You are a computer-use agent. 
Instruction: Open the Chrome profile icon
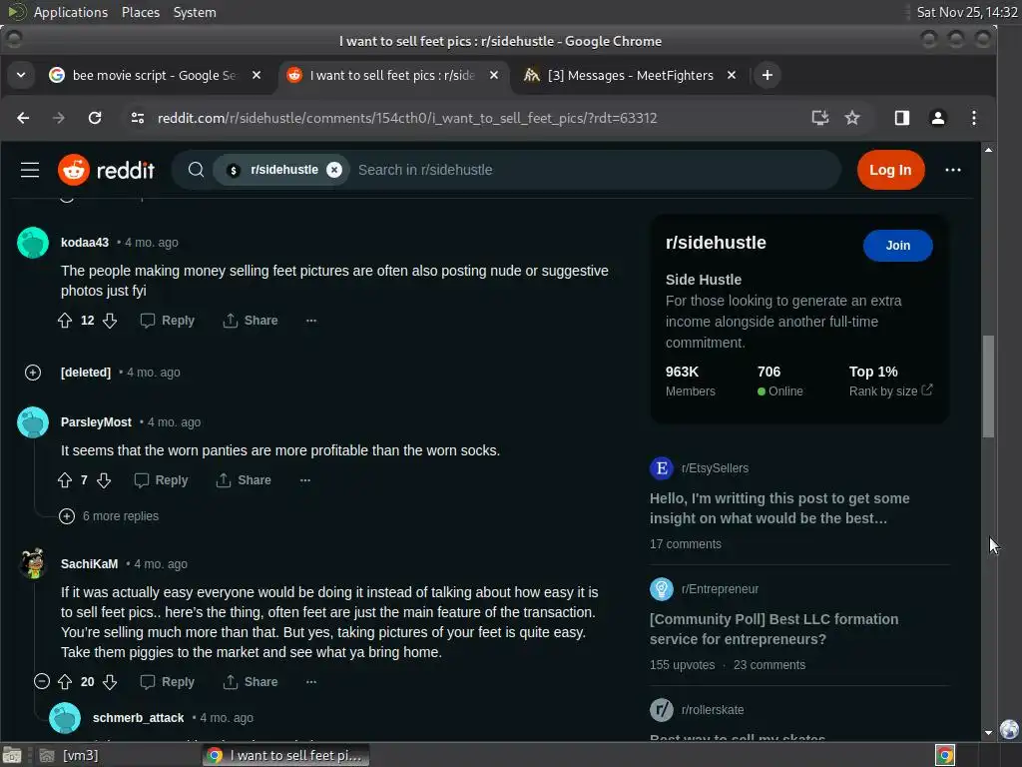(938, 118)
